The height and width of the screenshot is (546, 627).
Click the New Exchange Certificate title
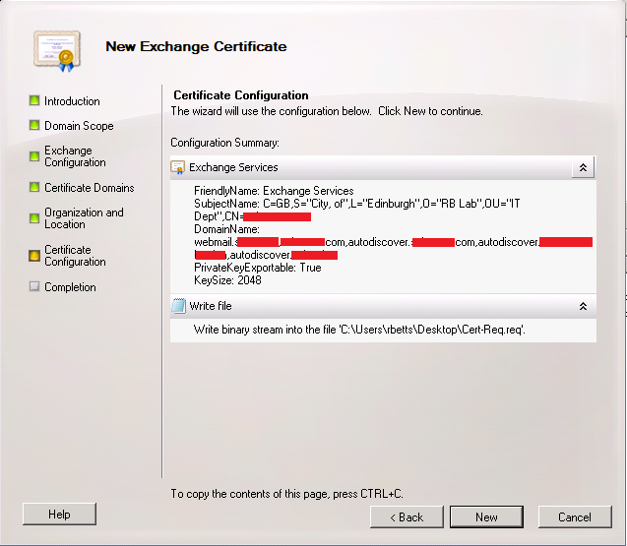(x=196, y=46)
